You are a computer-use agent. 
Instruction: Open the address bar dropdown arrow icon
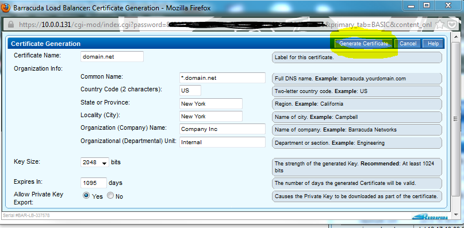point(451,25)
